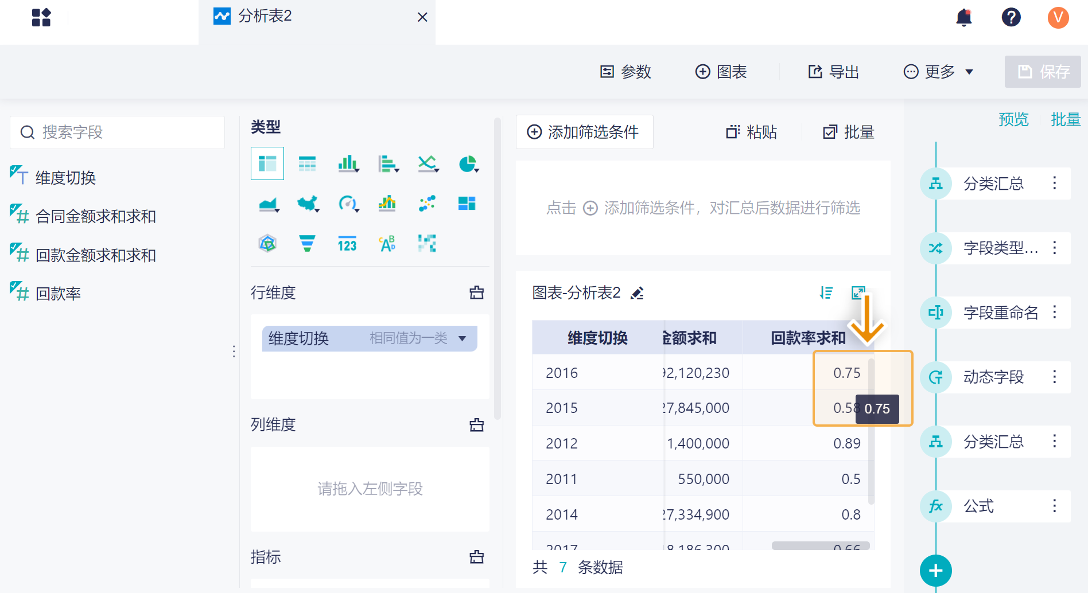Click the 字段重命名 step node icon
The height and width of the screenshot is (593, 1088).
(x=936, y=313)
